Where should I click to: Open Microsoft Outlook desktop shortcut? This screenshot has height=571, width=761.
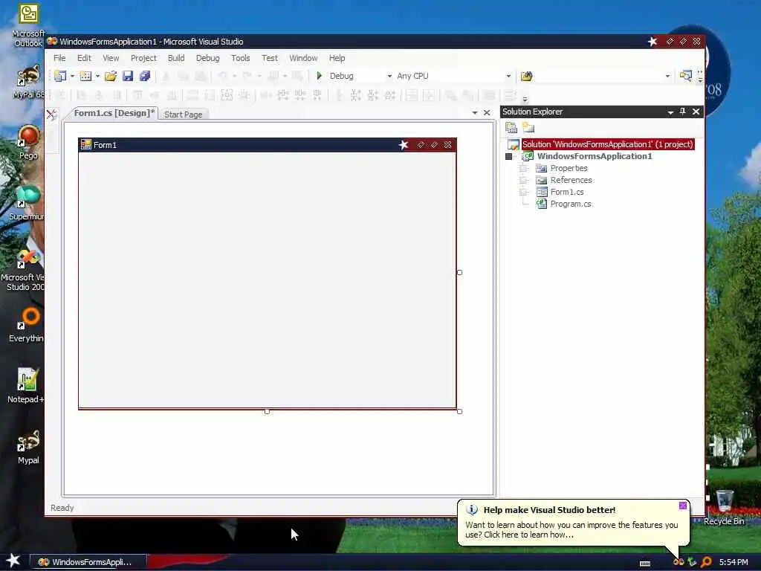28,25
